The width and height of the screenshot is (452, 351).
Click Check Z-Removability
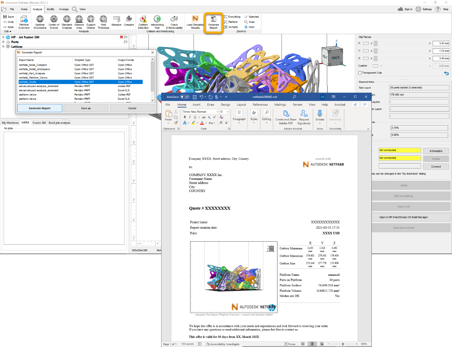click(174, 22)
